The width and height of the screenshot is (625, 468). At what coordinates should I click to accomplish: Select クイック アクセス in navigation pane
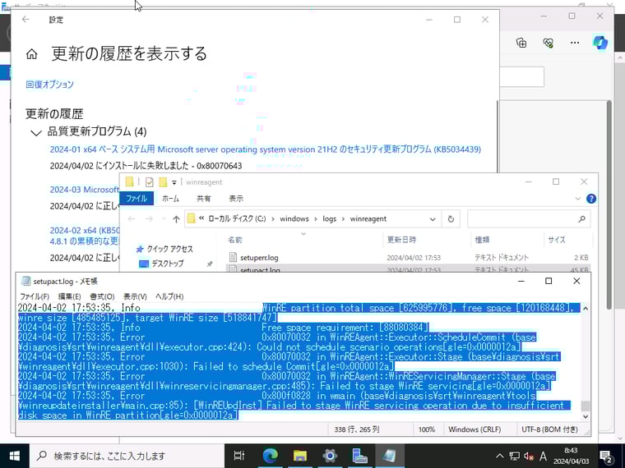(x=164, y=249)
